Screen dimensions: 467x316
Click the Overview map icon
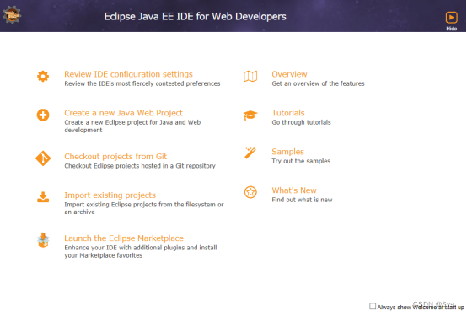[250, 76]
